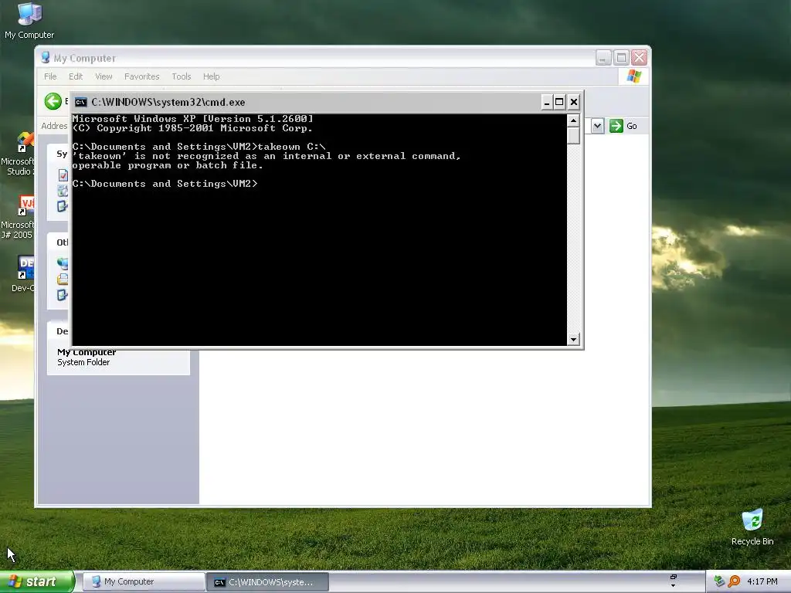The image size is (791, 593).
Task: Minimize the cmd.exe window
Action: (x=547, y=103)
